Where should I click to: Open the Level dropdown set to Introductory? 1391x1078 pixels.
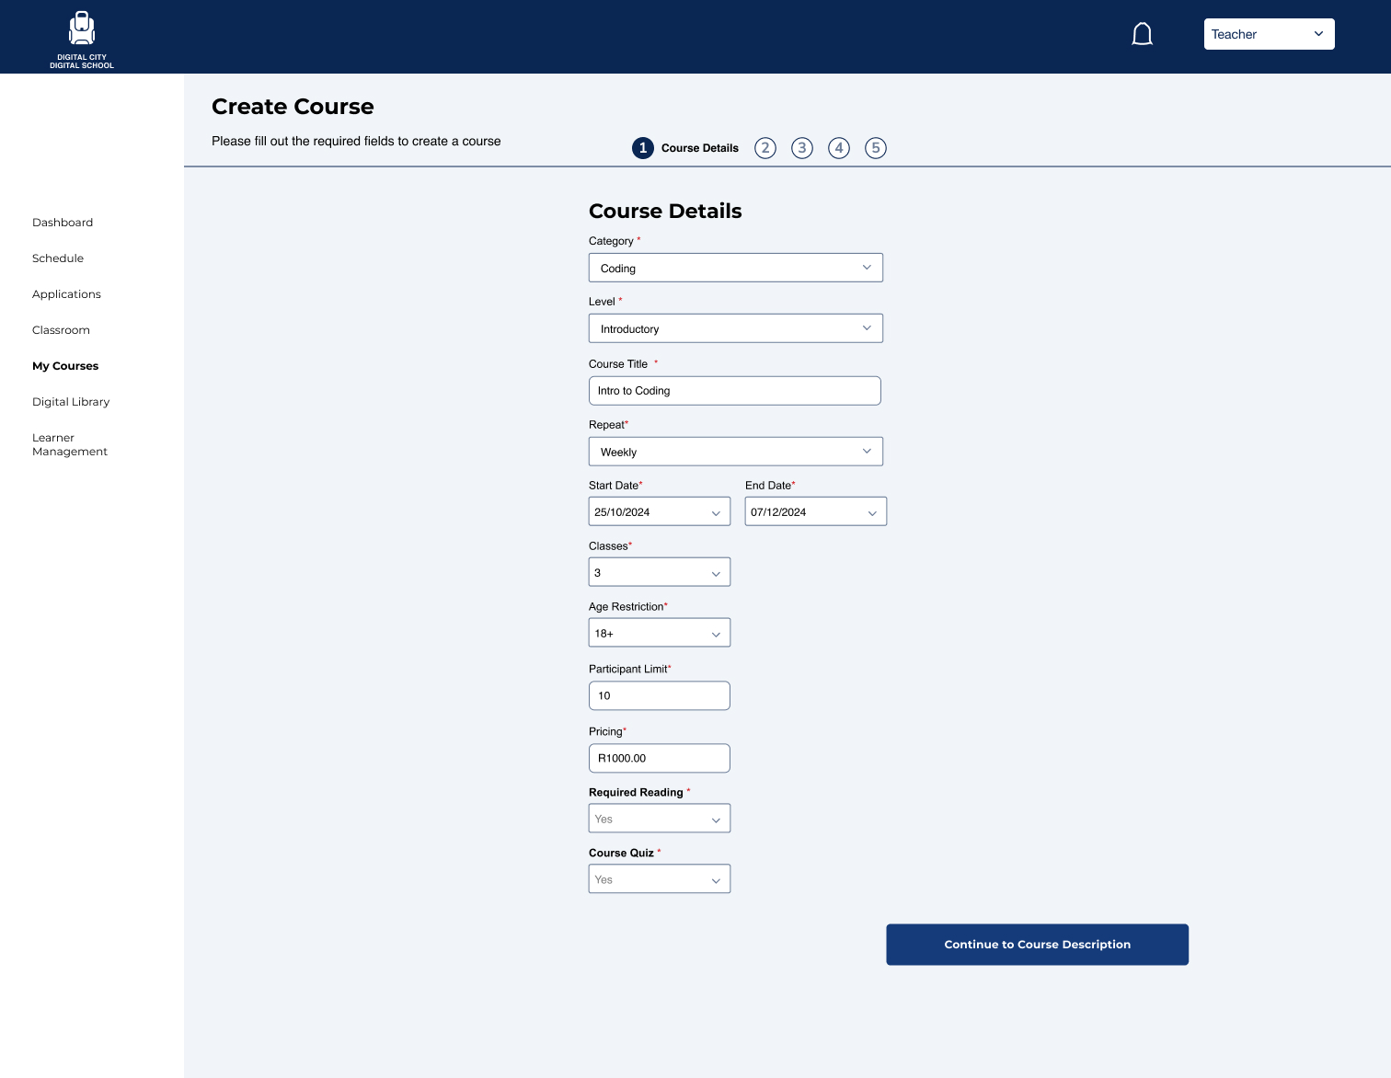[x=735, y=328]
